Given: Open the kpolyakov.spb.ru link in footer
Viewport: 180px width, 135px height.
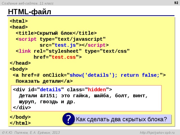Looking at the screenshot, I should pyautogui.click(x=157, y=133).
